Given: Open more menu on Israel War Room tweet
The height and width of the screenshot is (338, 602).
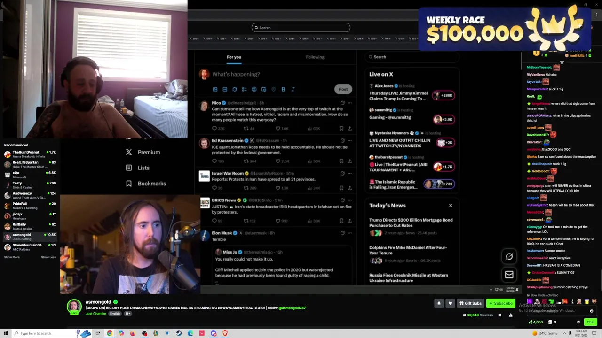Looking at the screenshot, I should 349,173.
